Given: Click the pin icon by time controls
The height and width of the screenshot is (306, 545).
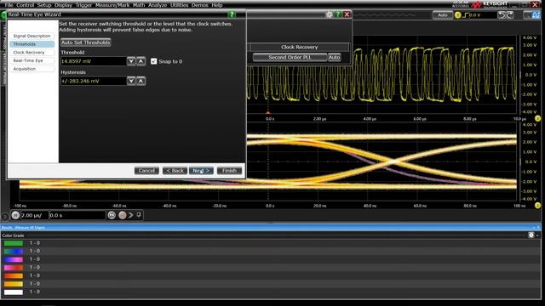Looking at the screenshot, I should coord(139,215).
